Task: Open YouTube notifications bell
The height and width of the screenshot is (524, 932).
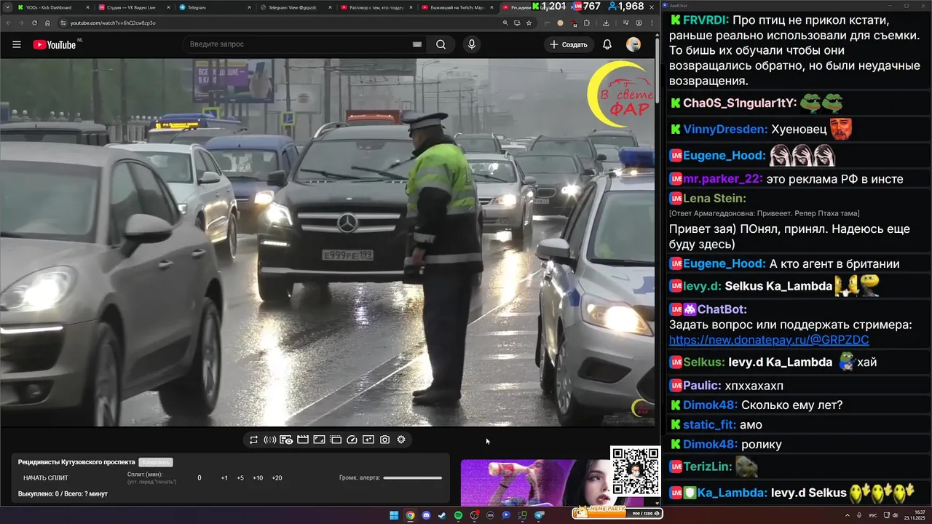Action: point(607,44)
